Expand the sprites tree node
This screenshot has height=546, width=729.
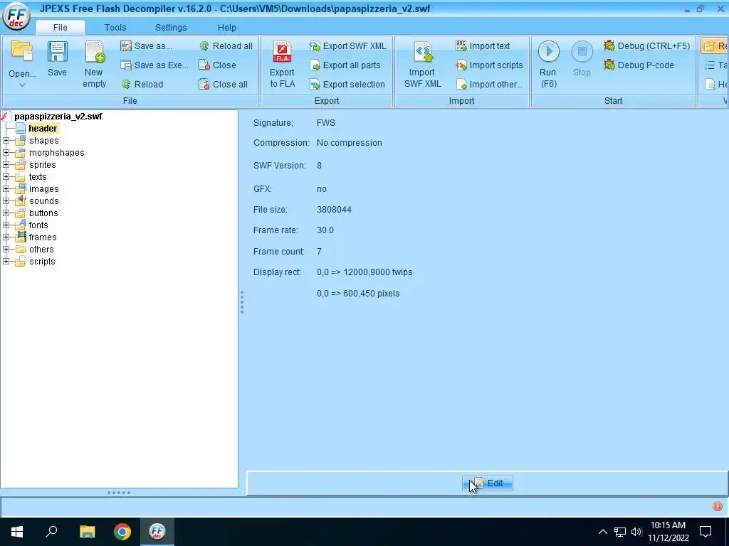coord(6,164)
